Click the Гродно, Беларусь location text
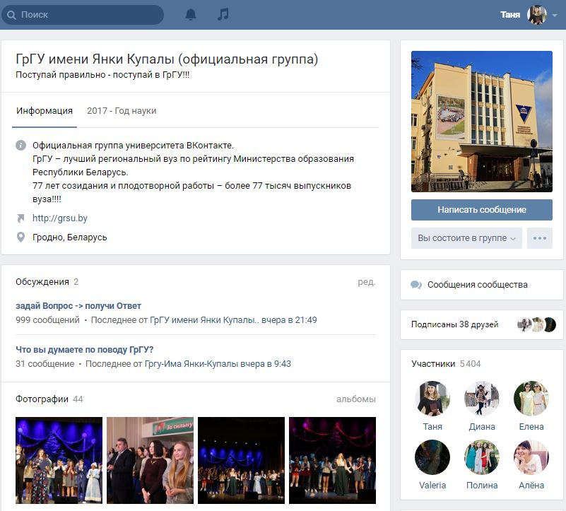The width and height of the screenshot is (566, 511). (70, 237)
